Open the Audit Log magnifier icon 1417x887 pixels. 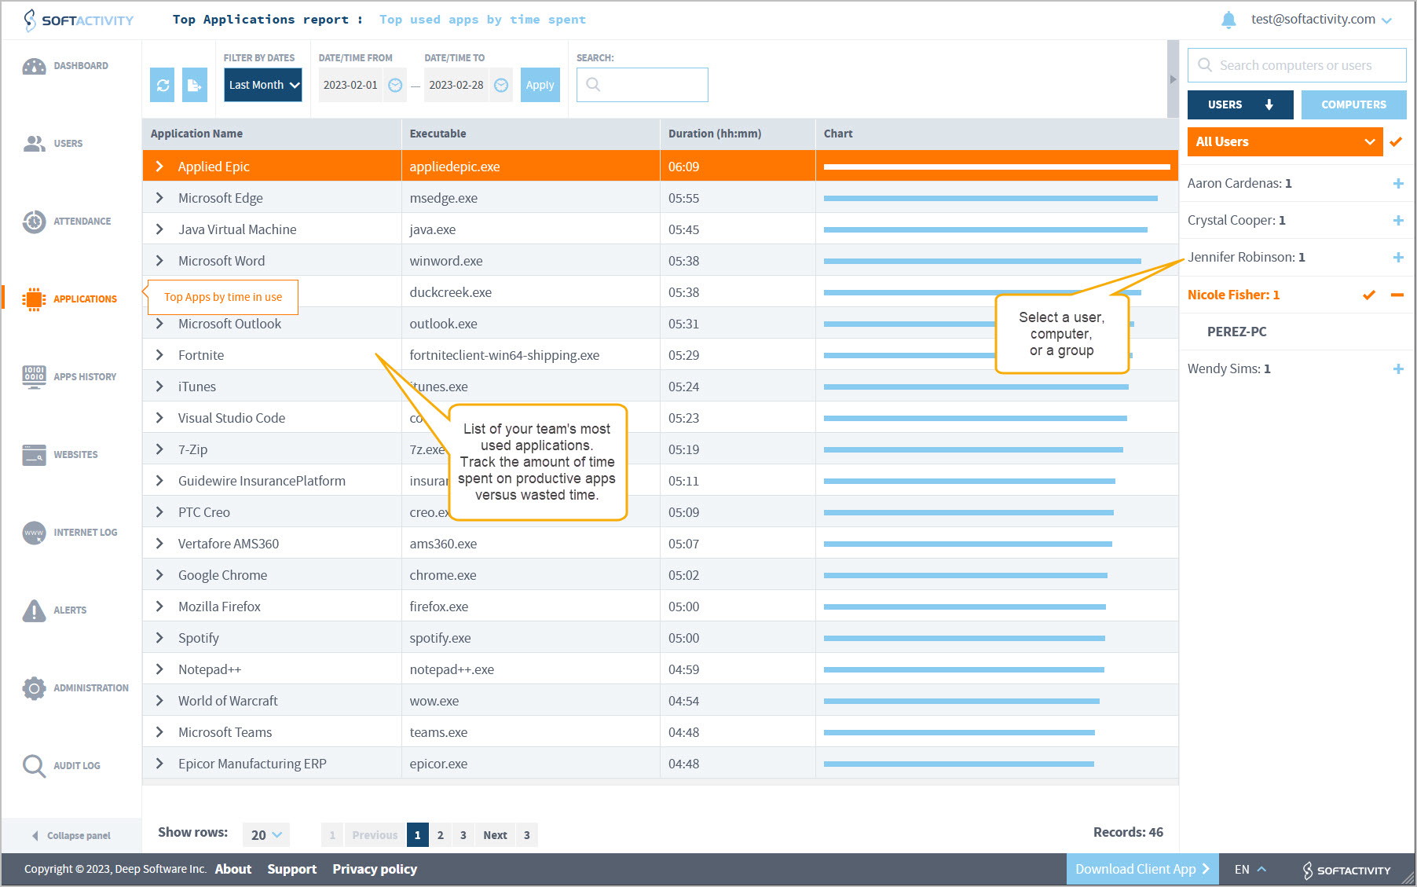34,766
